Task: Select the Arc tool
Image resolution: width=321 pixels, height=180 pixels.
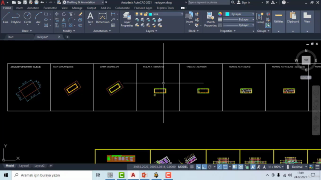Action: (x=38, y=18)
